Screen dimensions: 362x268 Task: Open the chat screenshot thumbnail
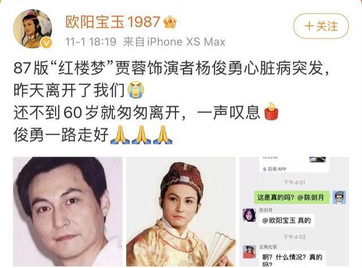(x=294, y=211)
